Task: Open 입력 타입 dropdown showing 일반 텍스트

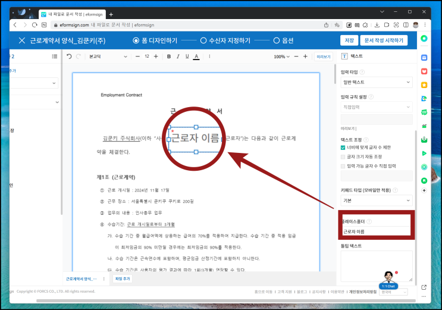Action: 377,82
